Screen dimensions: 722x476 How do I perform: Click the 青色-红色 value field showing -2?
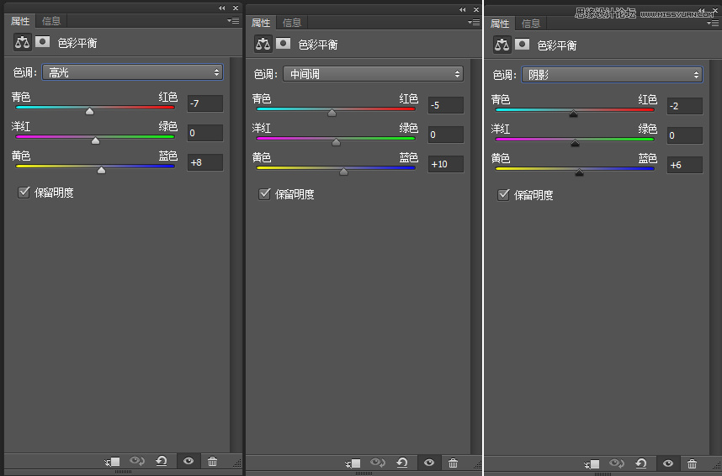tap(684, 106)
